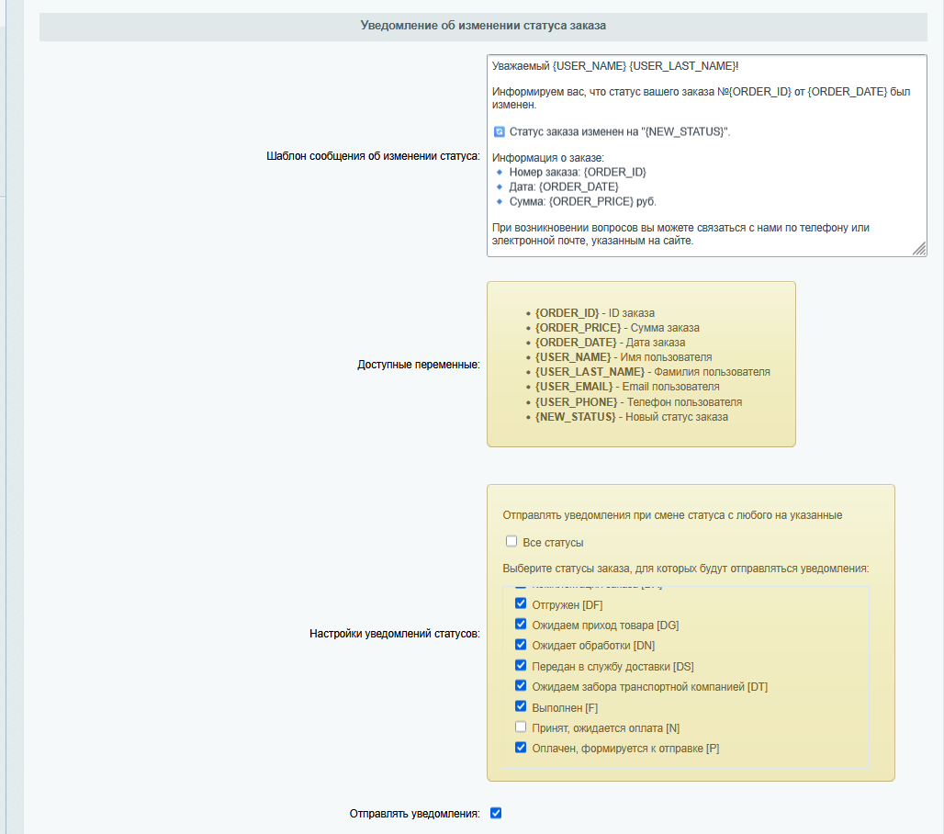Check 'Принят, ожидается оплата [N]'
This screenshot has height=834, width=944.
click(x=521, y=727)
